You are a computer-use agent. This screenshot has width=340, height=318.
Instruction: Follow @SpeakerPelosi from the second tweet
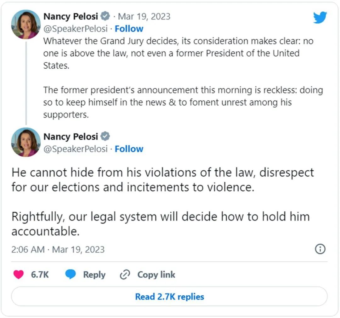(129, 149)
